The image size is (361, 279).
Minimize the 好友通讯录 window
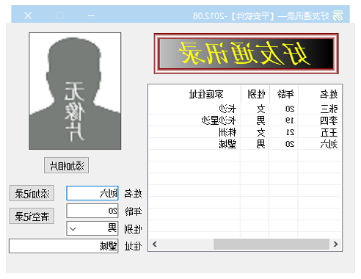(x=91, y=16)
